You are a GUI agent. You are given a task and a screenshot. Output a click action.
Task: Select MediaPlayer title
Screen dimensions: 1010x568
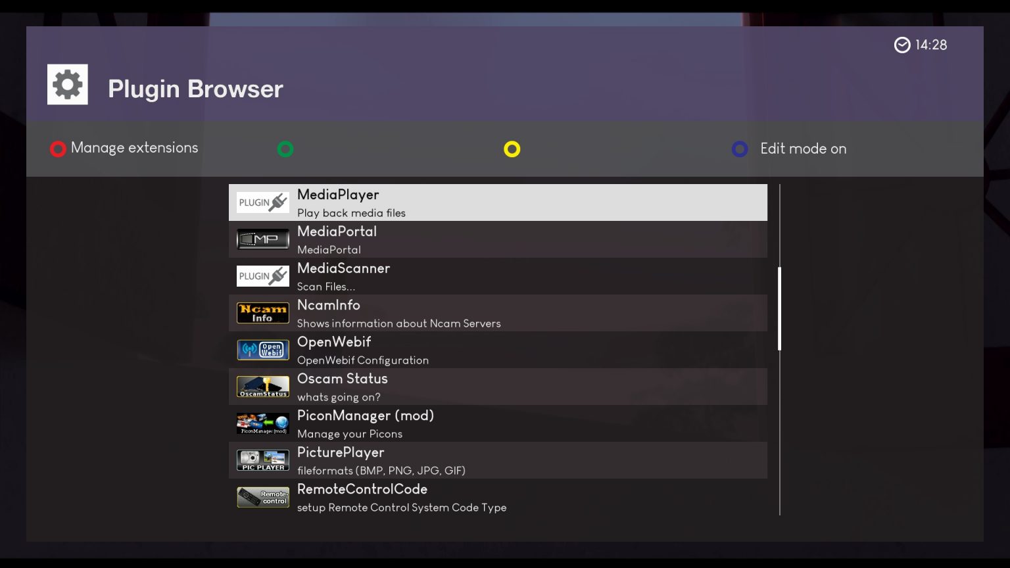(338, 195)
